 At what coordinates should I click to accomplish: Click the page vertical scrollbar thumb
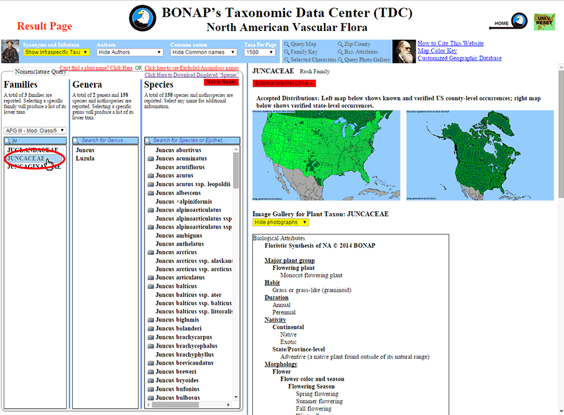tap(561, 134)
